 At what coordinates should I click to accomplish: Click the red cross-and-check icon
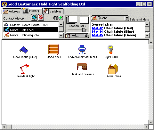point(41,18)
